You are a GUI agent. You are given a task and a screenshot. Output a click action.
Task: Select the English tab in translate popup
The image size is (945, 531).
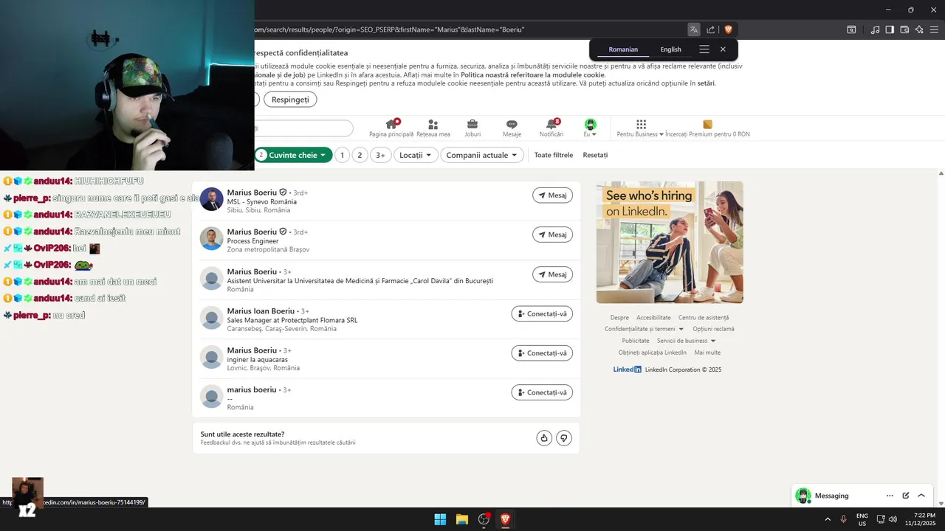670,49
